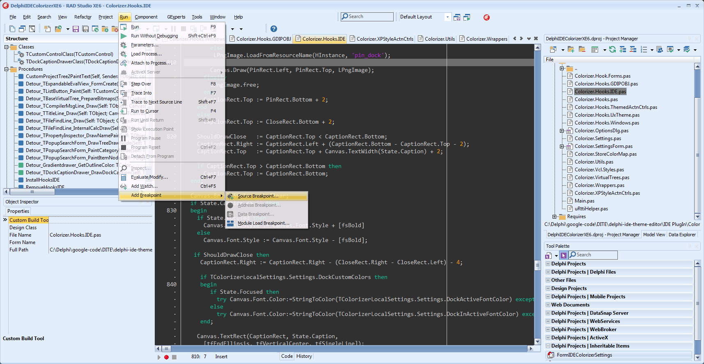Viewport: 704px width, 364px height.
Task: Select InstallHooksIDE procedure in Structure
Action: coord(43,180)
